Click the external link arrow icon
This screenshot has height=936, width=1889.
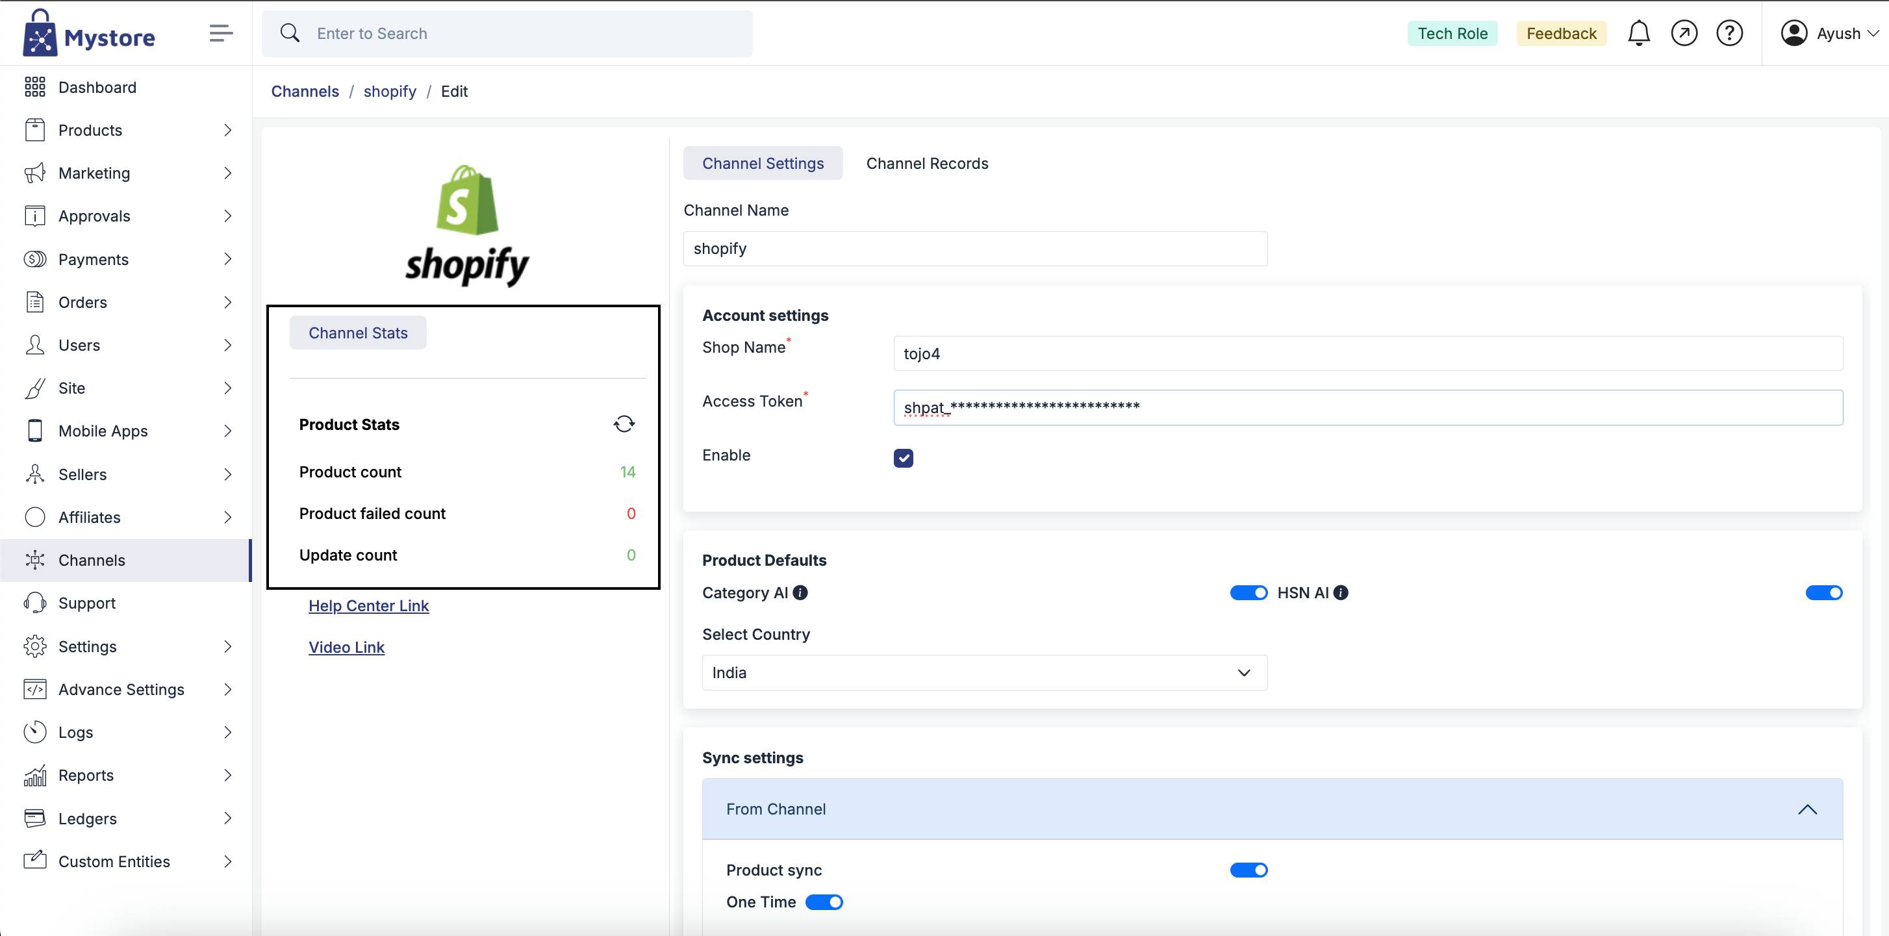coord(1684,33)
